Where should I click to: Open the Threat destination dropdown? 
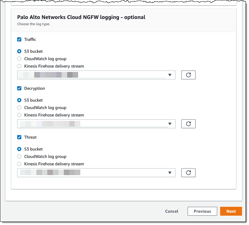[96, 173]
